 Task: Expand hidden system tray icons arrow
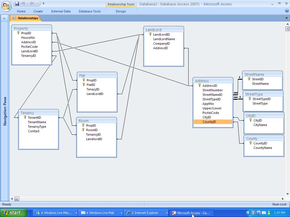248,213
